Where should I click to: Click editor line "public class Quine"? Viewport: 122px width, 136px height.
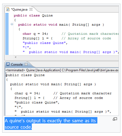click(33, 16)
